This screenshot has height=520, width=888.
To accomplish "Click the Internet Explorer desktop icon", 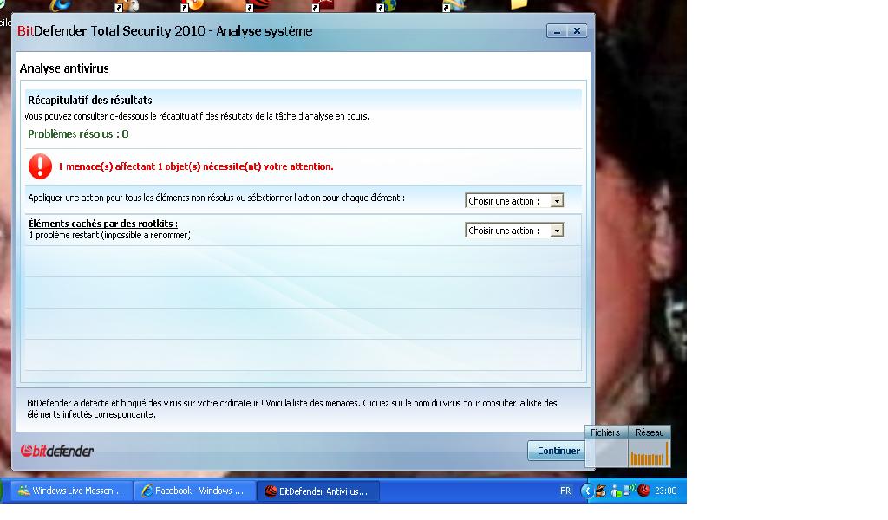I will (x=60, y=6).
